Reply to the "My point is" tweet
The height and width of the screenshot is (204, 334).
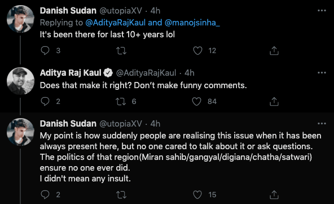point(45,194)
